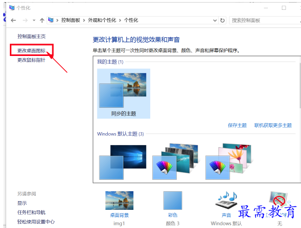Open 控制面板 in the breadcrumb path
This screenshot has width=301, height=228.
pos(70,20)
